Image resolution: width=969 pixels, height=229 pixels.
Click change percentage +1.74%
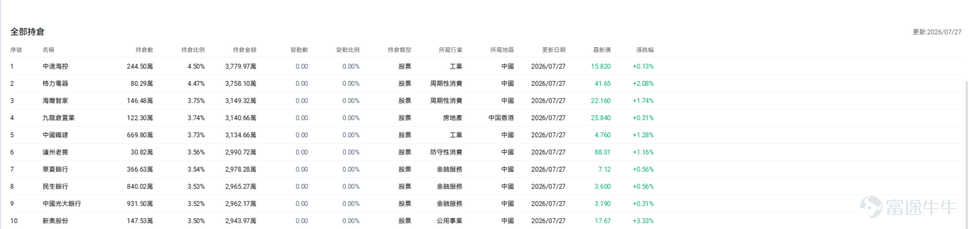coord(643,101)
